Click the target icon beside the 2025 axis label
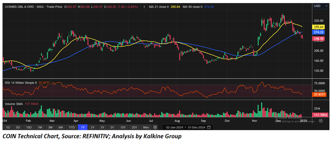 pos(321,121)
